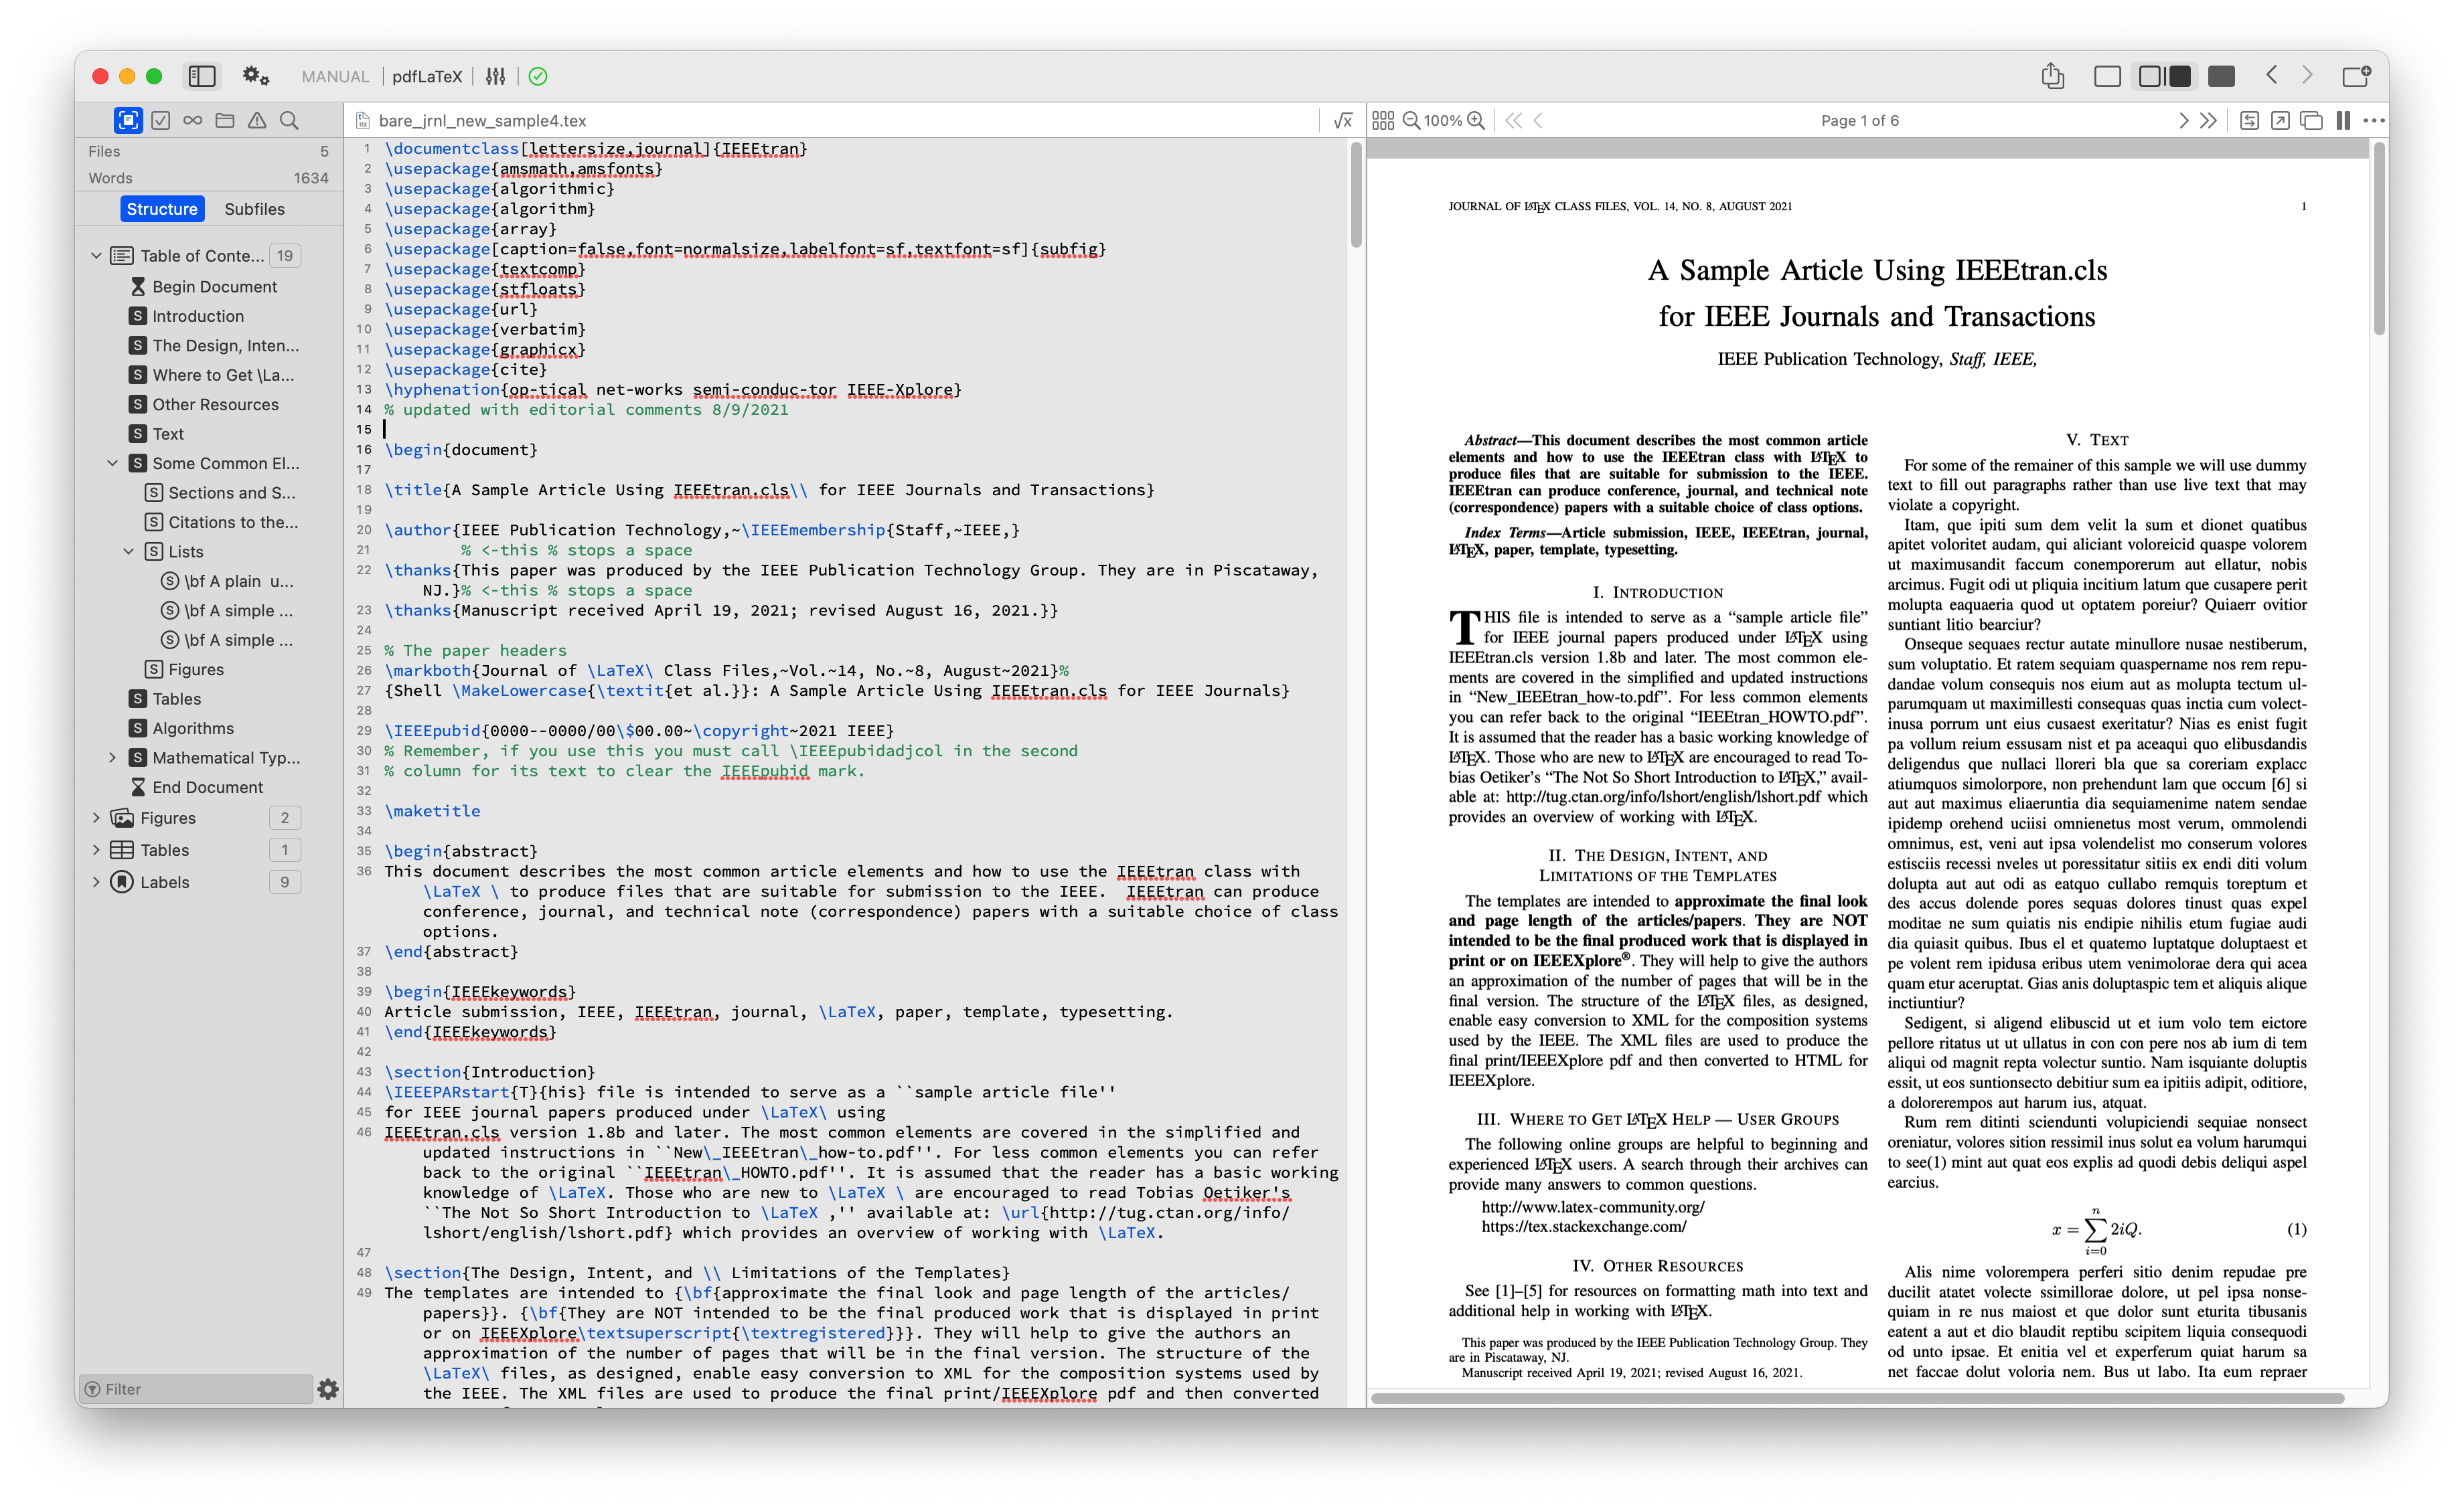
Task: Click the editor vertical scrollbar
Action: click(x=1356, y=196)
